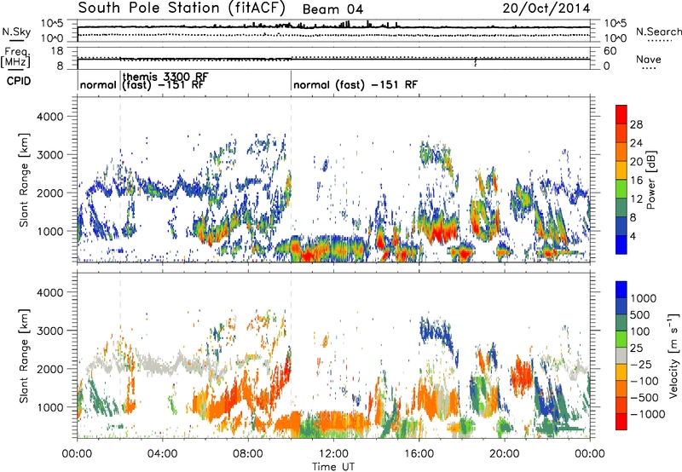Click the 'Freq. [MHz]' axis label
This screenshot has width=682, height=472.
[x=15, y=57]
